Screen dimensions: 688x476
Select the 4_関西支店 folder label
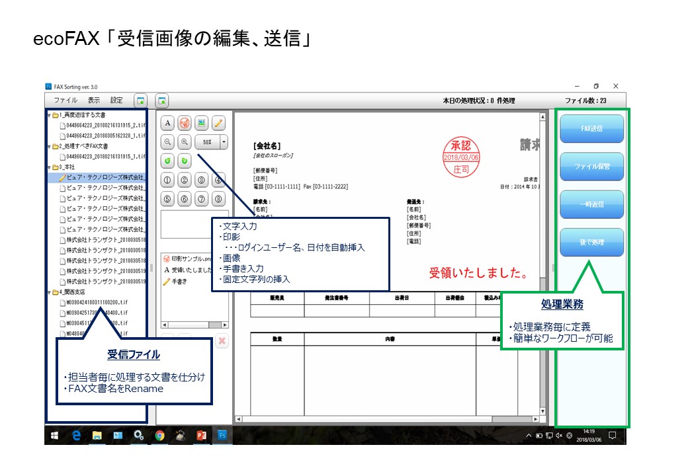(72, 292)
